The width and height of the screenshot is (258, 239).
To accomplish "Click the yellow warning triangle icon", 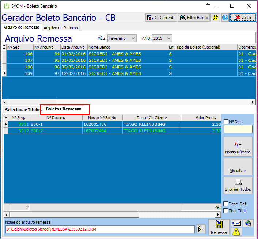I will click(x=236, y=231).
